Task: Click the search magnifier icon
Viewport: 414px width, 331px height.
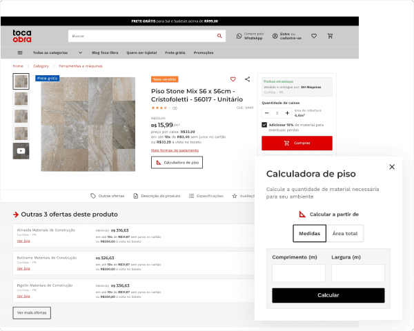Action: (219, 36)
